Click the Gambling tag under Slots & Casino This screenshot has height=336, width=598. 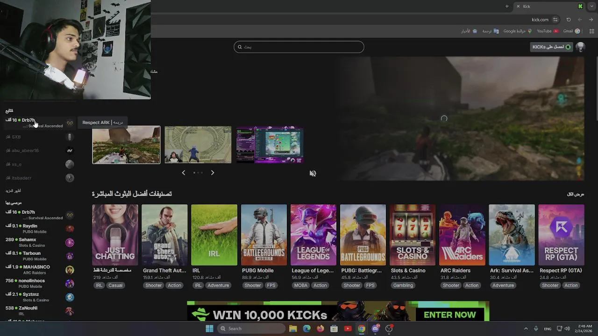coord(403,285)
